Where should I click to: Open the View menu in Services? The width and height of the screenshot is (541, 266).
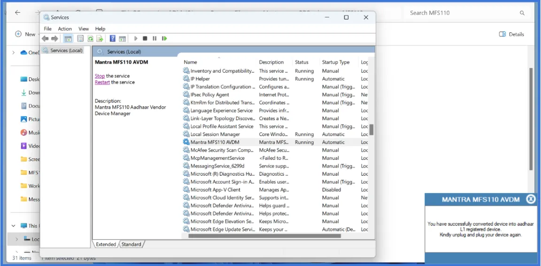point(84,29)
